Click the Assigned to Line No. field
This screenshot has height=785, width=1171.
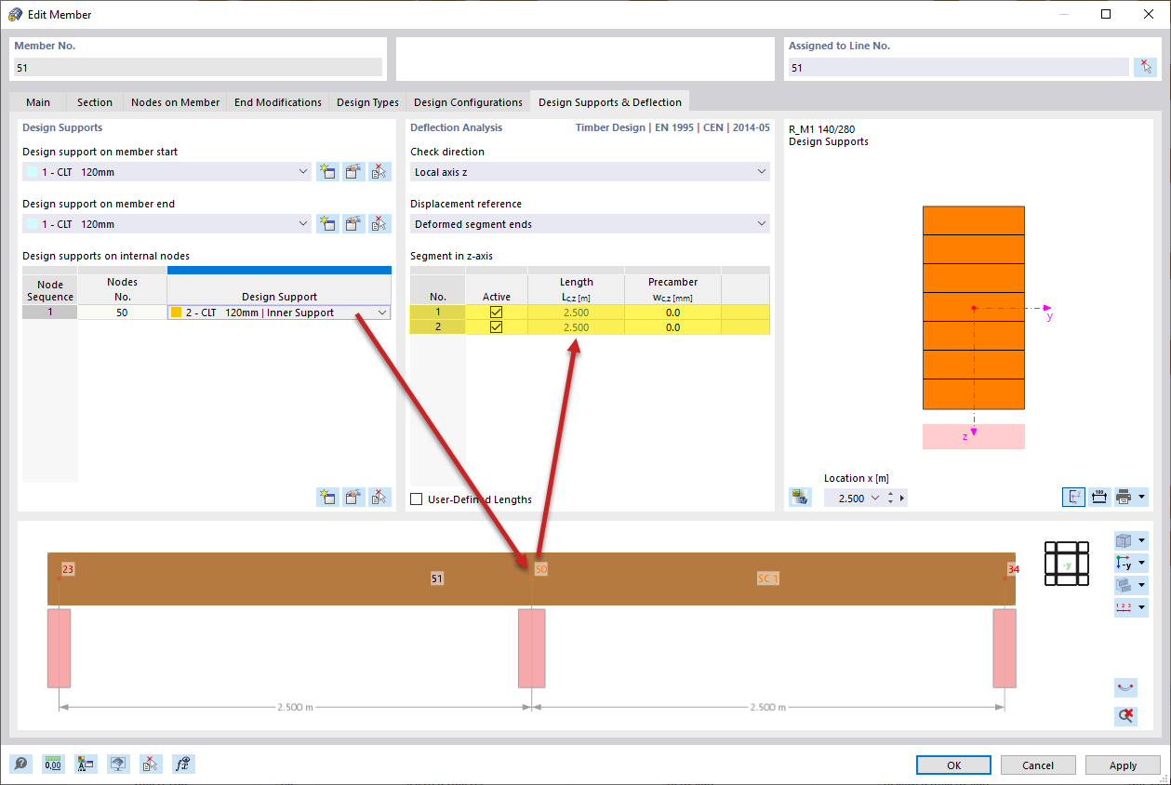pyautogui.click(x=958, y=67)
